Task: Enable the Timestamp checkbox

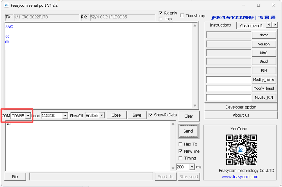Action: coord(182,16)
